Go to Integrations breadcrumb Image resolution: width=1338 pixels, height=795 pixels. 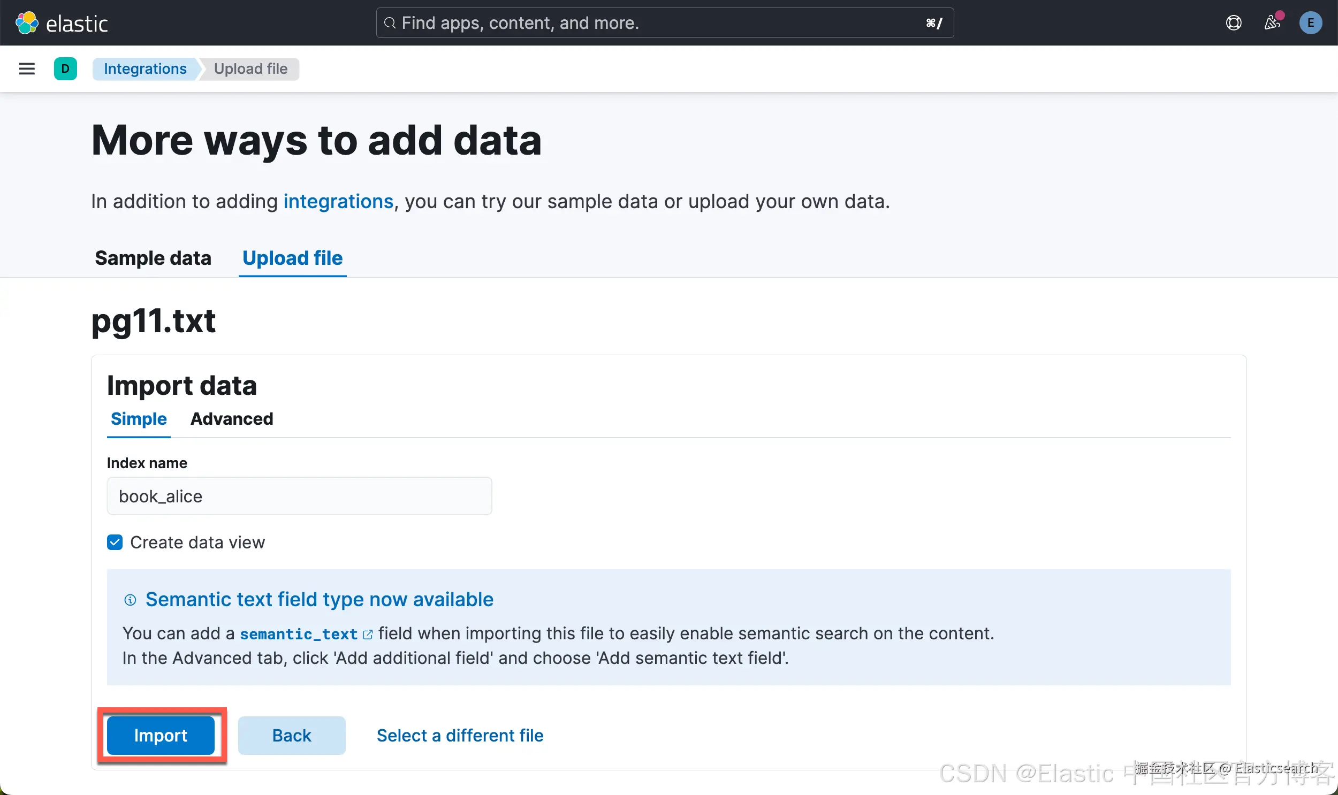(x=145, y=68)
